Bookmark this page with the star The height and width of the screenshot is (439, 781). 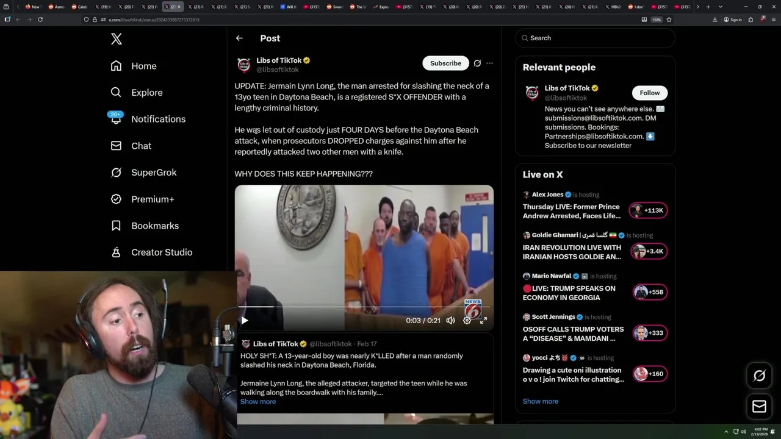669,20
